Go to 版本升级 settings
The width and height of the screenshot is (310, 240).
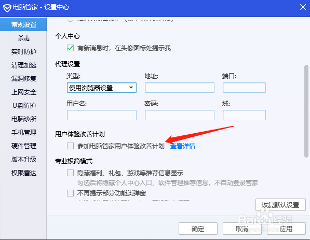[23, 159]
